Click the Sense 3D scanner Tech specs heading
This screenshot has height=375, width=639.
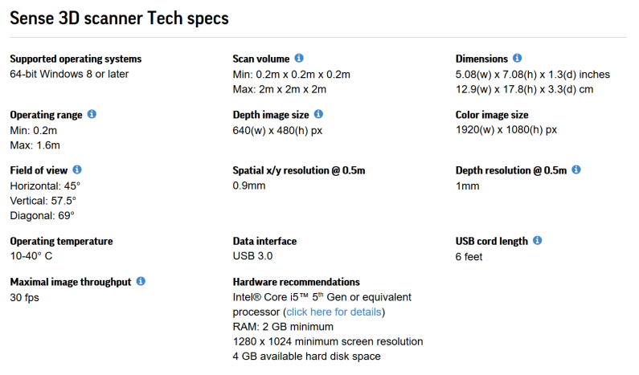[x=120, y=18]
